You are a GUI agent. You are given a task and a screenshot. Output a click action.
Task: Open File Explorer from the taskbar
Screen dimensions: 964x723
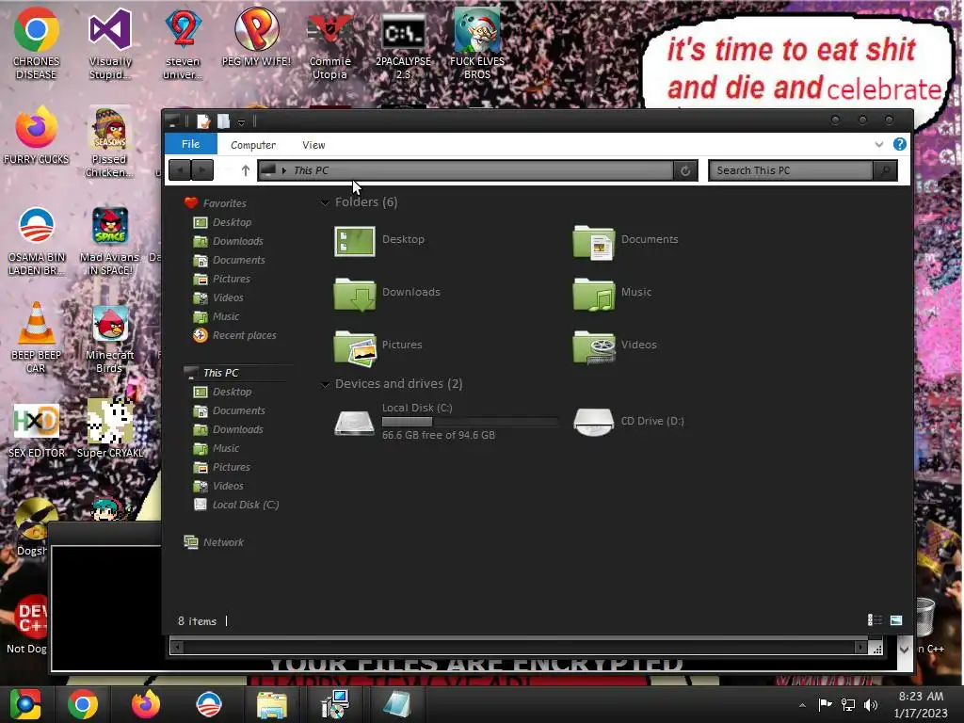point(272,704)
